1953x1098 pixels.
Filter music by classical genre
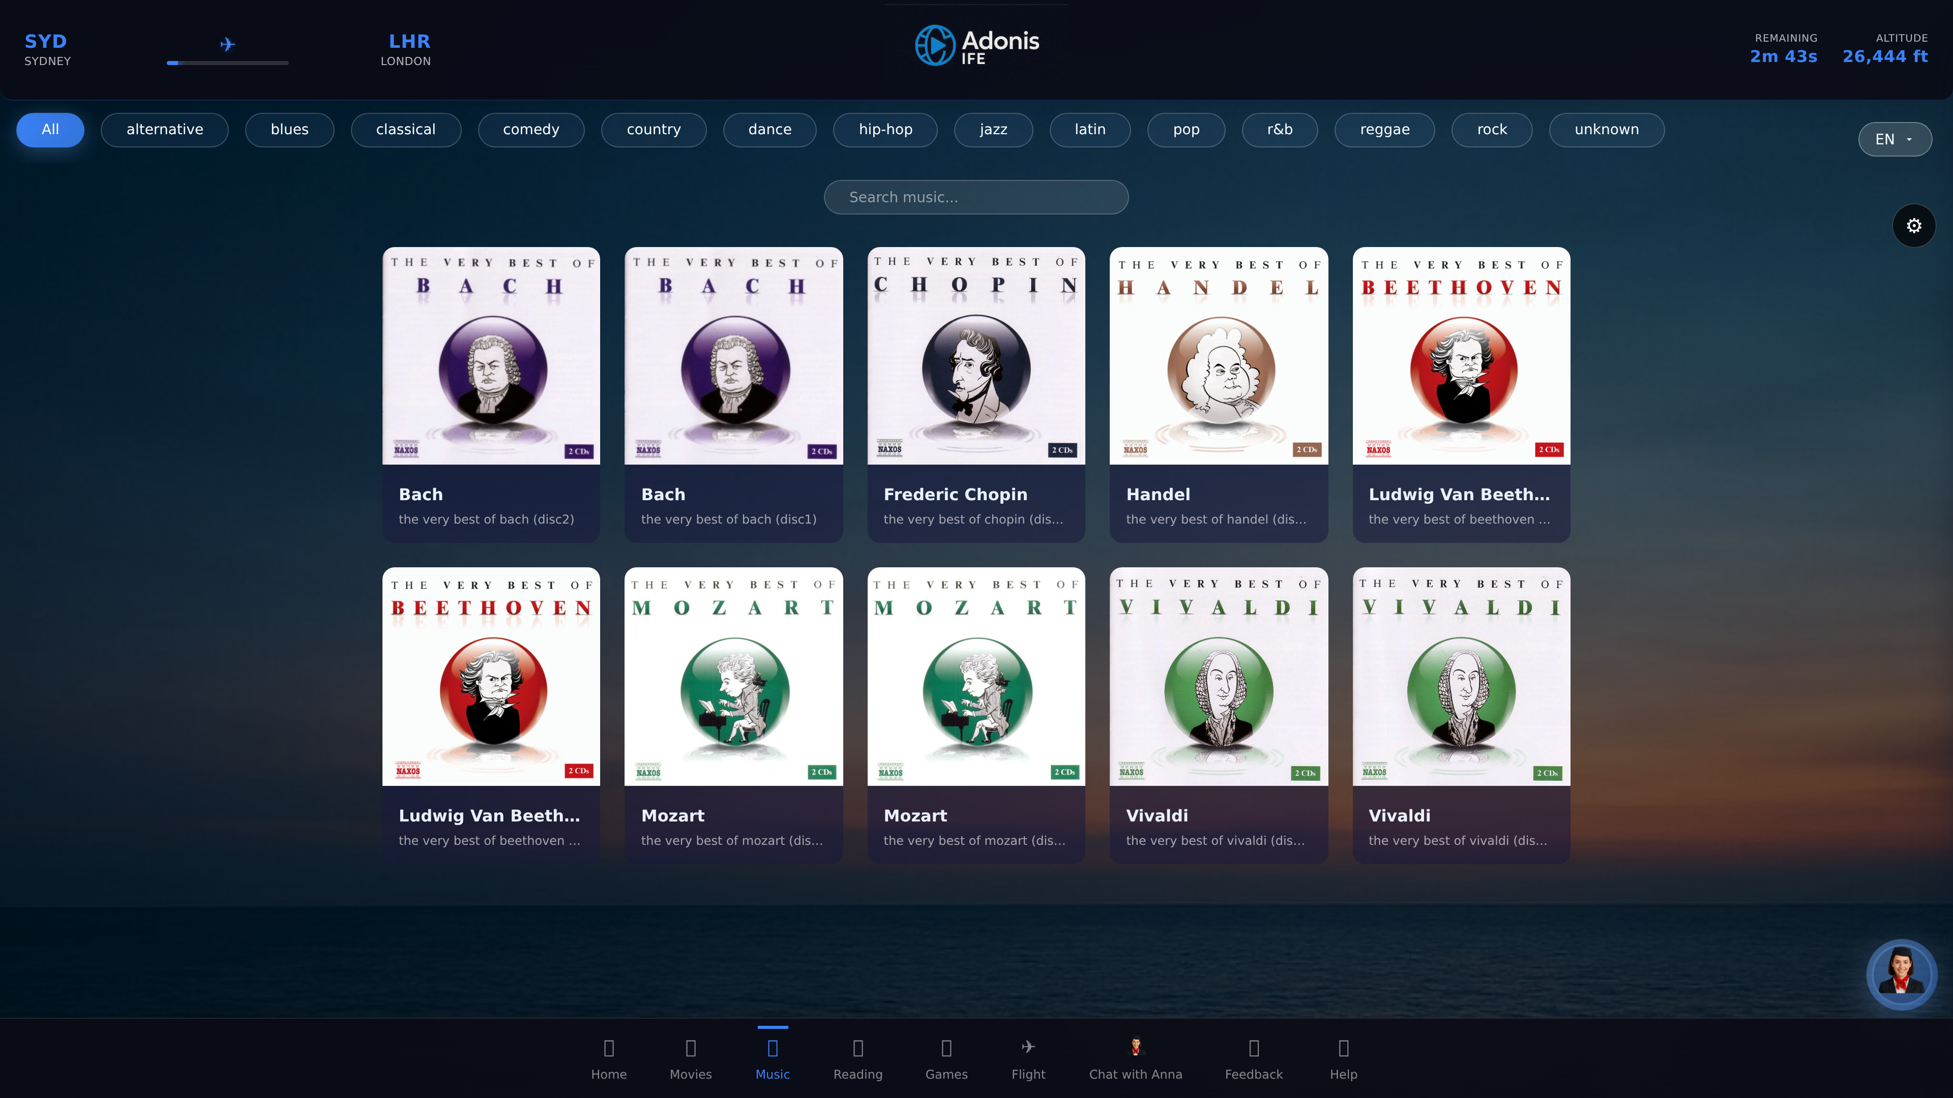(406, 130)
